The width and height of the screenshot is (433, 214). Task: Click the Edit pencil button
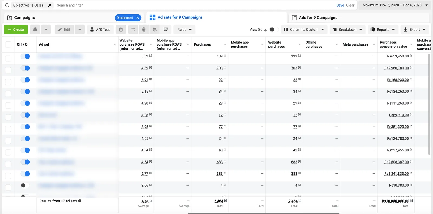click(x=64, y=30)
